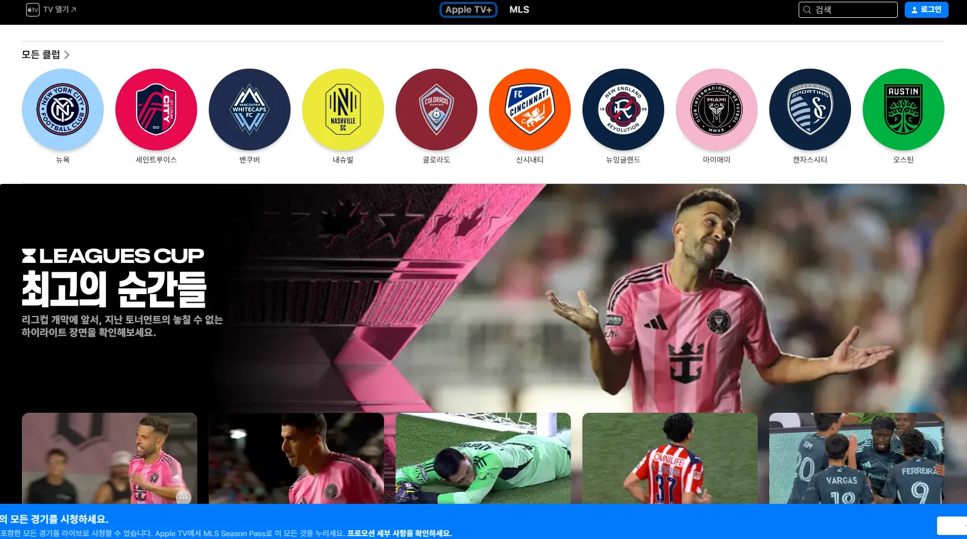The image size is (967, 539).
Task: Click the 로그인 sign-in button
Action: [x=926, y=10]
